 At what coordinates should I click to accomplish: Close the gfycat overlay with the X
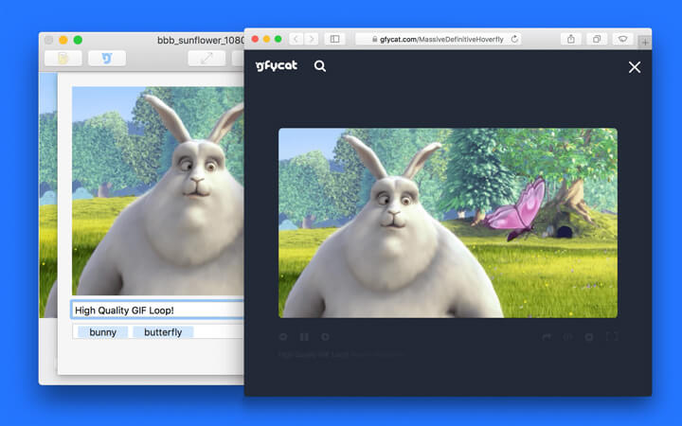point(634,67)
